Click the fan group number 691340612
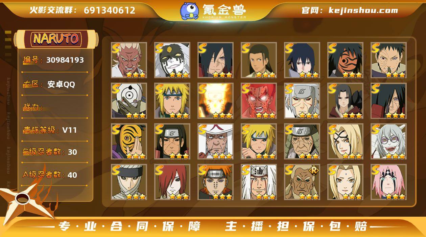Image resolution: width=426 pixels, height=237 pixels. point(110,10)
